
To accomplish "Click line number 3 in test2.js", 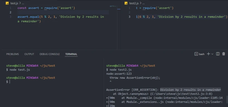I will click(x=129, y=17).
